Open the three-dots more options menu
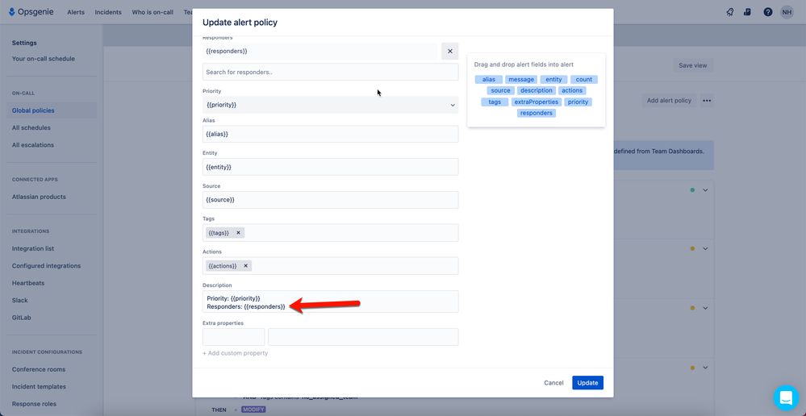 coord(707,101)
